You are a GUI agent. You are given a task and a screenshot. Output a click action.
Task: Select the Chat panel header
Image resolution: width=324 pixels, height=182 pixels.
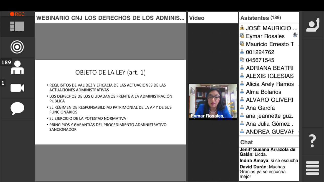point(269,142)
